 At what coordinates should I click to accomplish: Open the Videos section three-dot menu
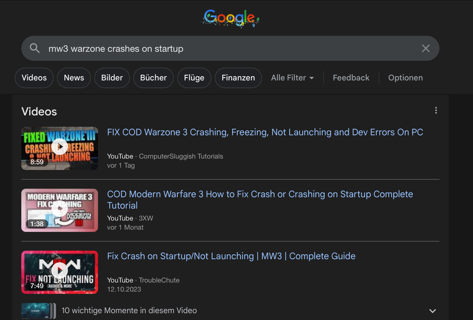pyautogui.click(x=436, y=110)
